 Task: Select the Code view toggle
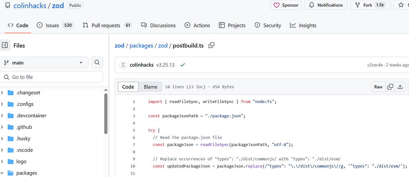128,87
